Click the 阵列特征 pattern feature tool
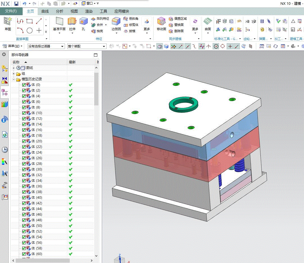Screen dimensions: 304x263 coord(100,19)
